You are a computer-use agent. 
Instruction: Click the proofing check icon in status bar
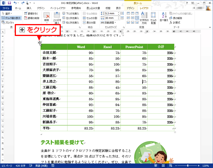pos(31,165)
